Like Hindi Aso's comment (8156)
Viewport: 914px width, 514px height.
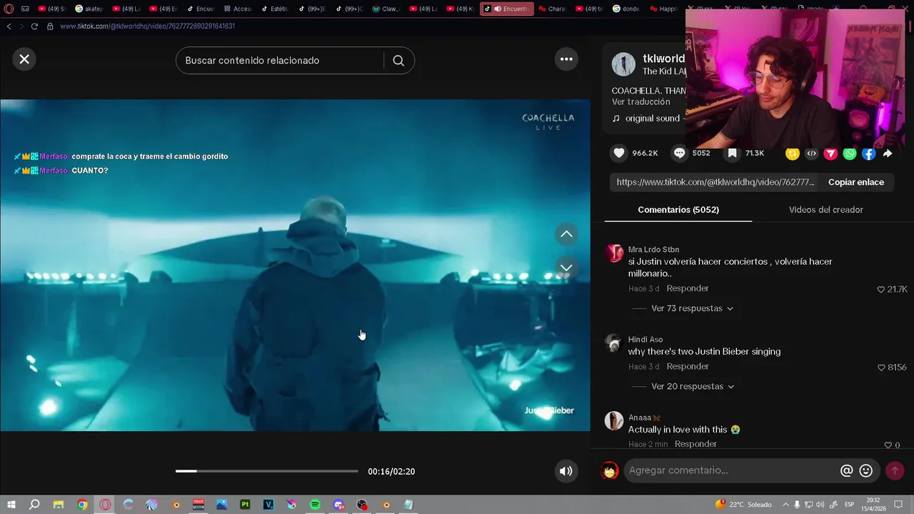[x=881, y=367]
